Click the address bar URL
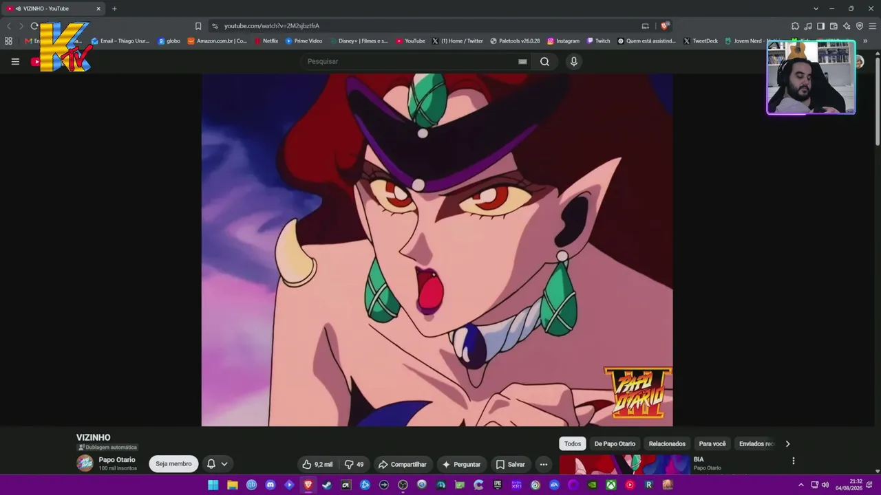Screen dimensions: 881x495 click(x=271, y=26)
